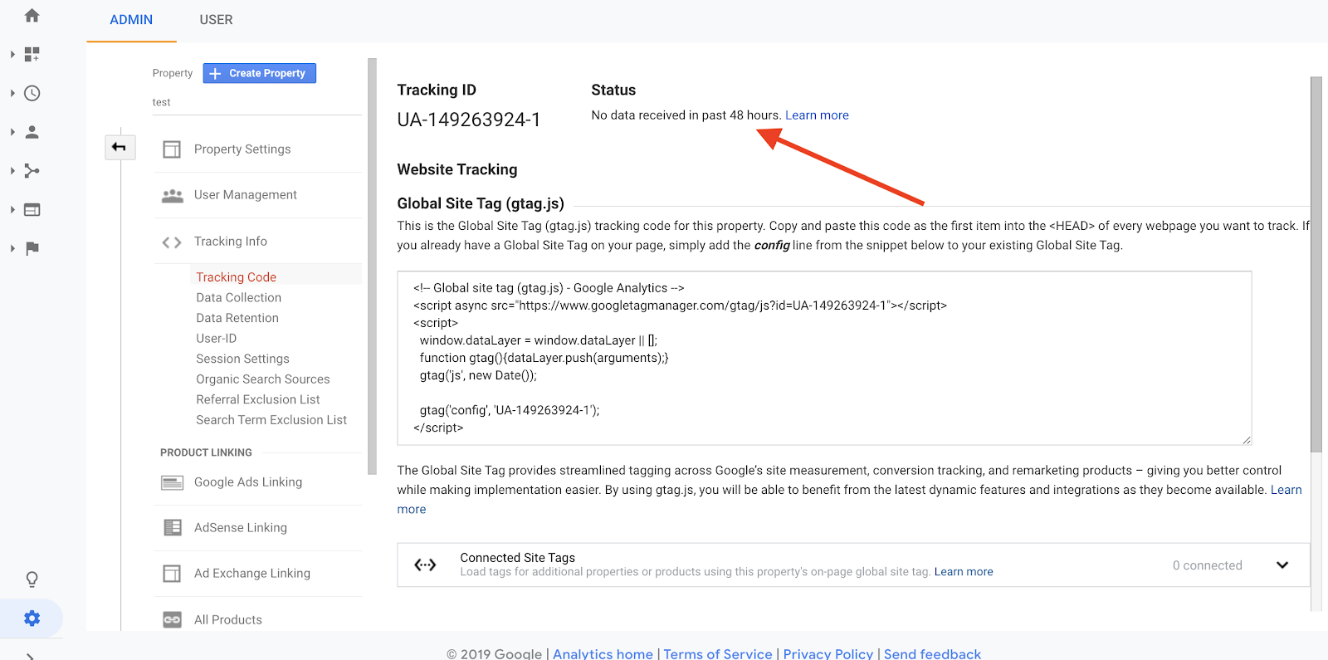Expand the Connected Site Tags chevron

[x=1282, y=565]
